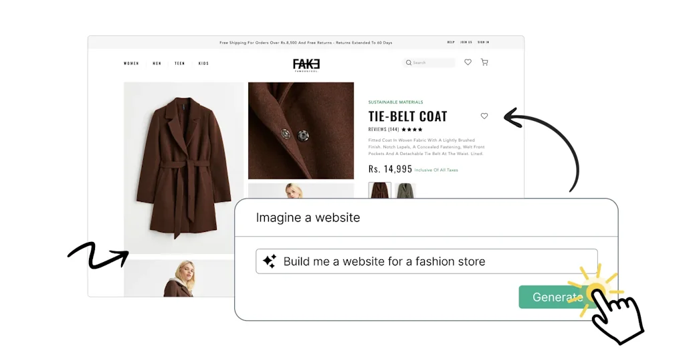Click the search magnifier icon
Viewport: 685px width, 353px height.
pyautogui.click(x=409, y=63)
